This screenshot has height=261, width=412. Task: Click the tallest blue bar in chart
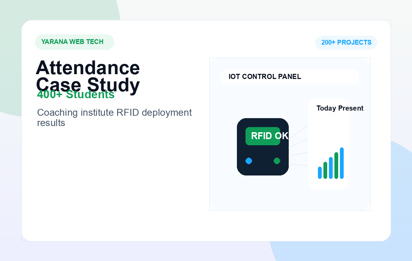(342, 163)
